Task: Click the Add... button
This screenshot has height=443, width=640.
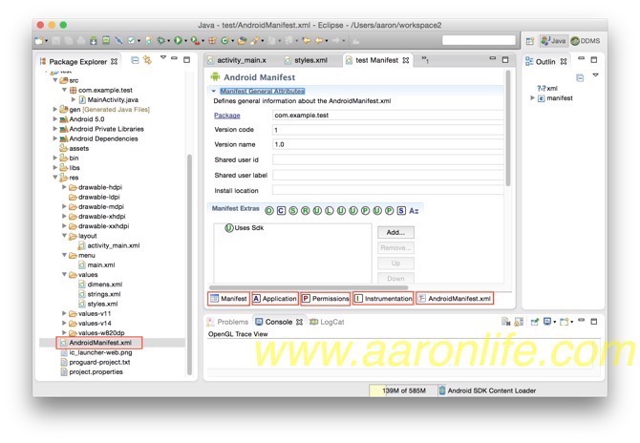Action: coord(395,233)
